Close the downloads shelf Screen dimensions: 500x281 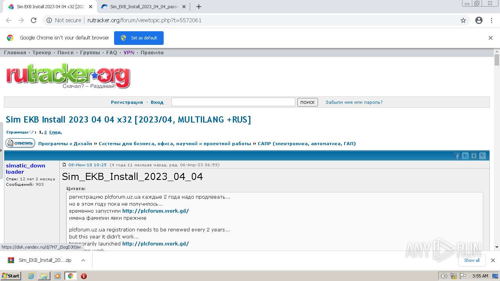point(493,260)
